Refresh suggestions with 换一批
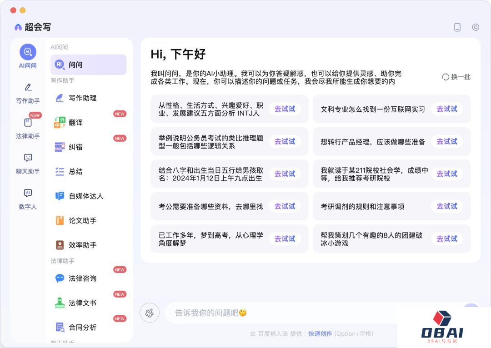 pyautogui.click(x=456, y=77)
